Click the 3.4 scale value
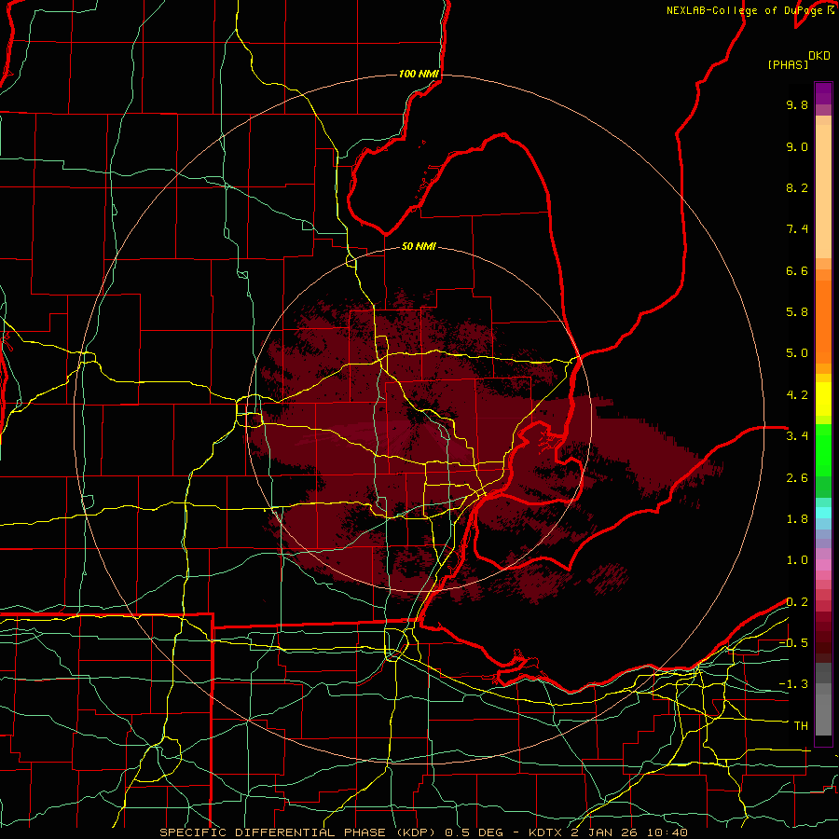839x839 pixels. click(797, 436)
